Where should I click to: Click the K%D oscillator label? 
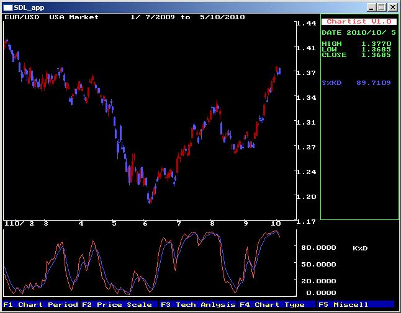click(360, 248)
